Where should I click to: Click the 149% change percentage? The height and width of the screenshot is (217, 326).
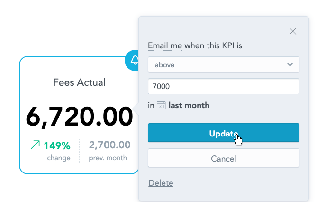tap(57, 145)
